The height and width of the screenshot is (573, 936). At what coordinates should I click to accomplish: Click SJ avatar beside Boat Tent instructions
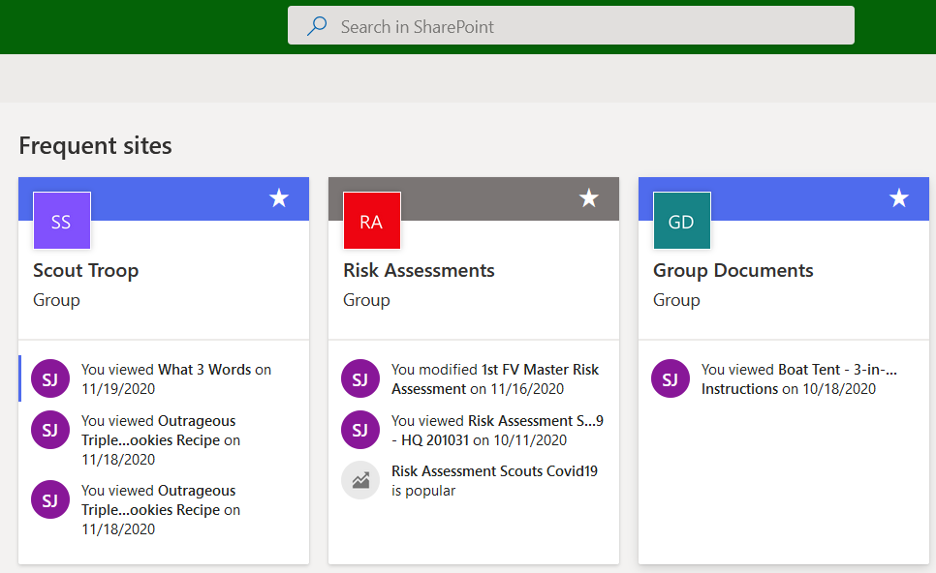(670, 378)
